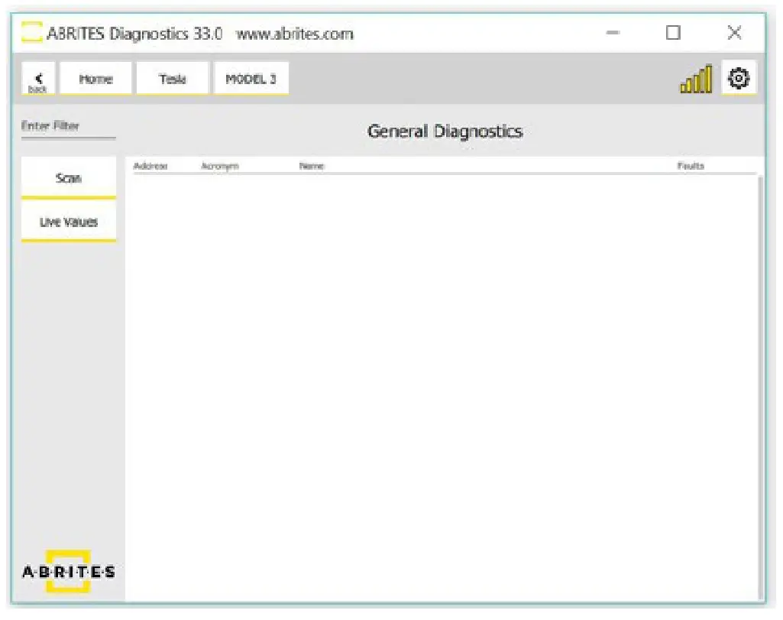This screenshot has width=783, height=620.
Task: Close the Abrites Diagnostics window
Action: (734, 33)
